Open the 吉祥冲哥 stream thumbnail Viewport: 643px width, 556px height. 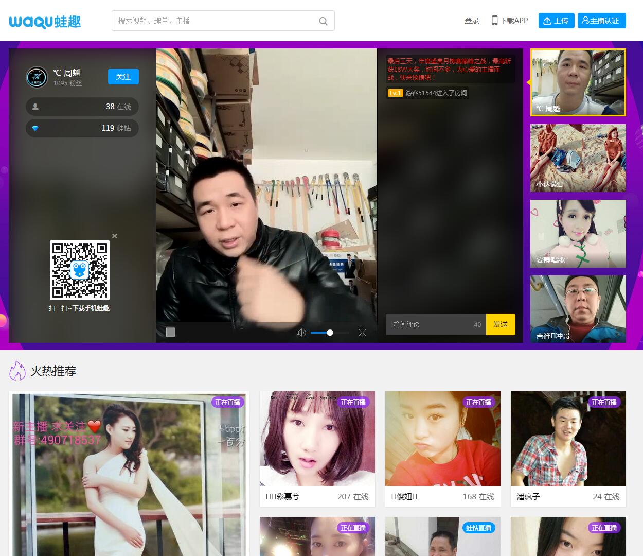pos(578,309)
